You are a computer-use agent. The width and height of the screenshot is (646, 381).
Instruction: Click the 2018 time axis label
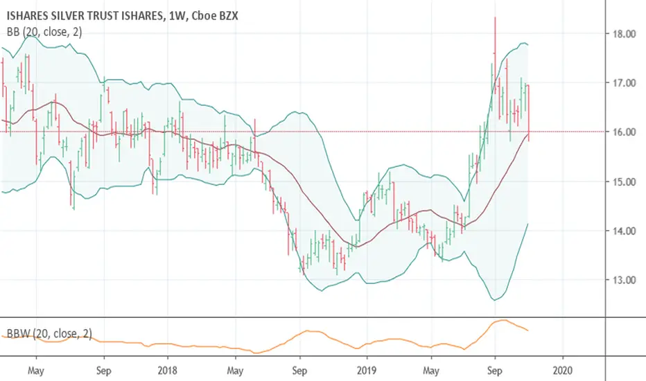pos(167,371)
